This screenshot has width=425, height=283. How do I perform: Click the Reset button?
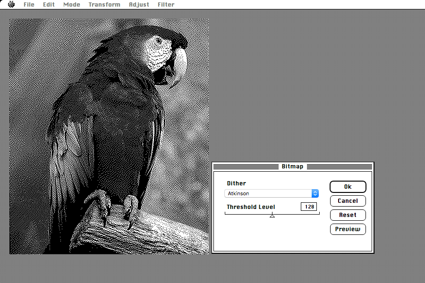coord(348,215)
